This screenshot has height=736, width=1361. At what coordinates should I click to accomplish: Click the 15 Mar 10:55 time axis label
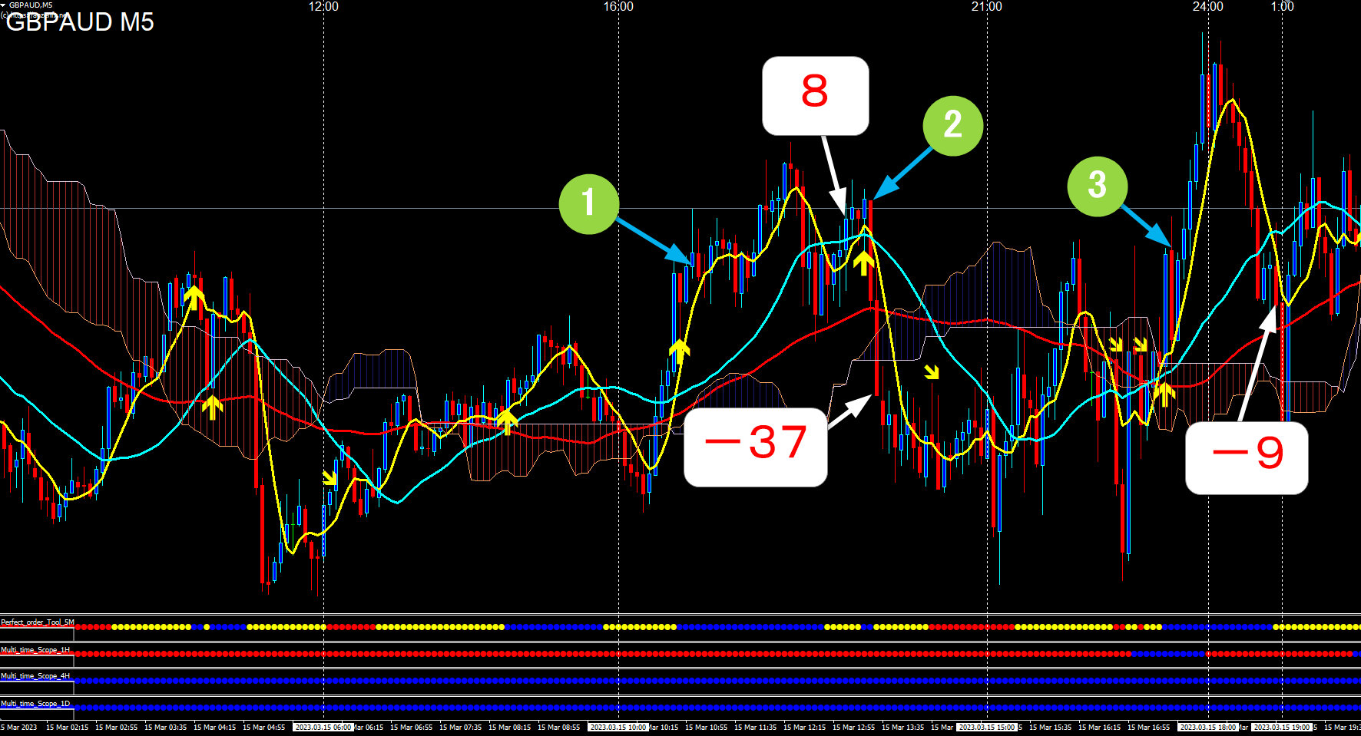click(706, 727)
